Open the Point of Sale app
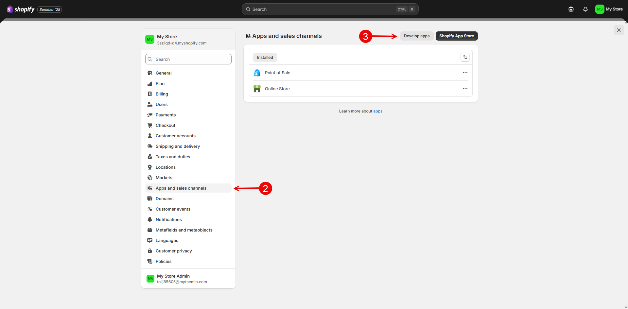 [361, 73]
